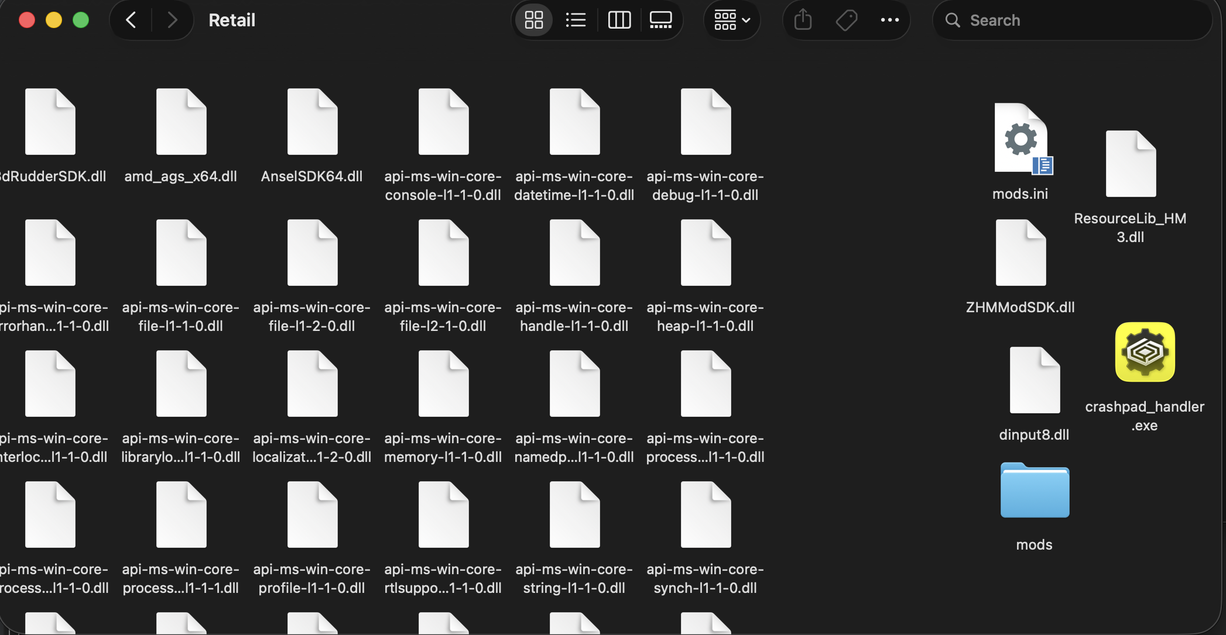Screen dimensions: 1226x635
Task: Activate the search field magnifier
Action: point(952,19)
